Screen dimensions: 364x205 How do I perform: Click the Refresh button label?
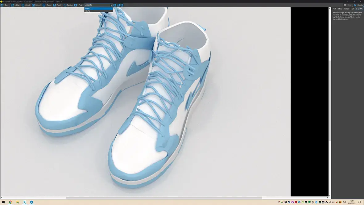[x=38, y=5]
